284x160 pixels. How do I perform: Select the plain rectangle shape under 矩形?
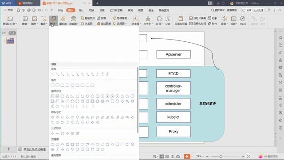coord(52,85)
